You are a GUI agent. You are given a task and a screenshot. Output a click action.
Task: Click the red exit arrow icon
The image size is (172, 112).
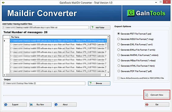point(147,105)
